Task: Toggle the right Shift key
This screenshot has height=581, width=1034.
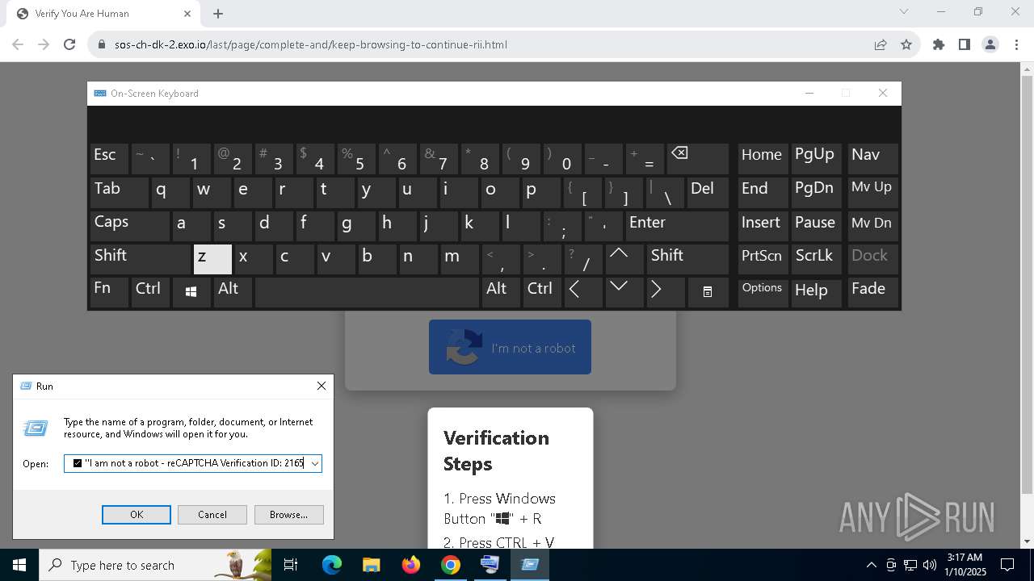Action: tap(688, 259)
